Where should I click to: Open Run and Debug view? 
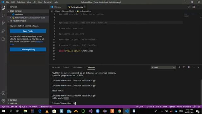tap(3, 31)
